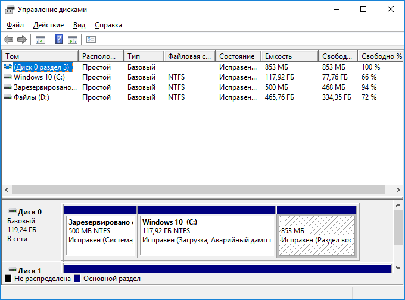Select the 853 МБ recovery partition block
The height and width of the screenshot is (300, 405).
316,236
